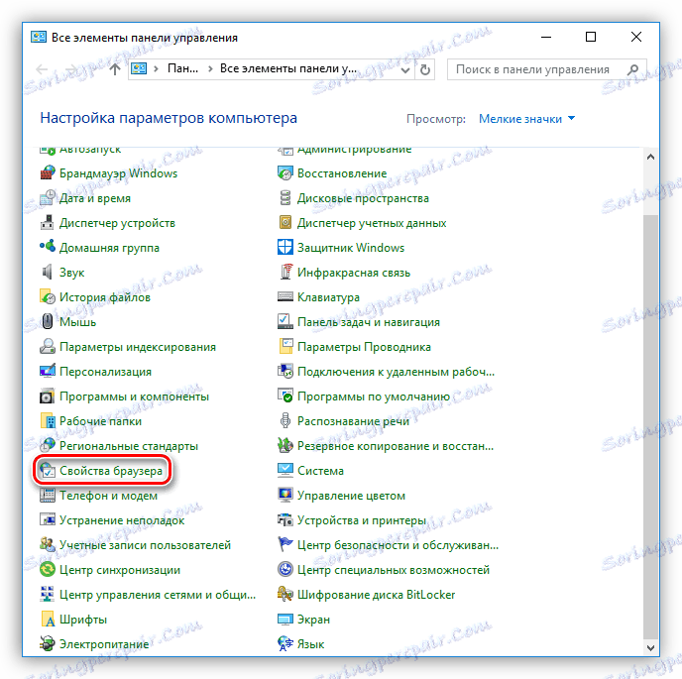This screenshot has width=682, height=679.
Task: Click the Учетные записи пользователей icon
Action: pos(48,544)
